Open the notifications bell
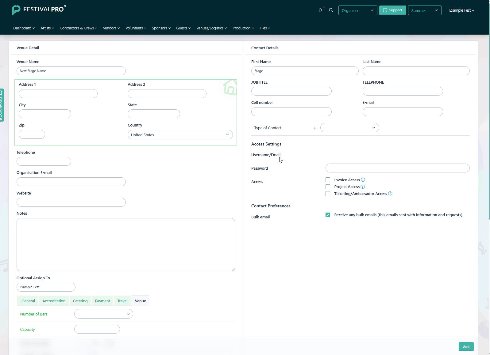490x355 pixels. click(320, 10)
